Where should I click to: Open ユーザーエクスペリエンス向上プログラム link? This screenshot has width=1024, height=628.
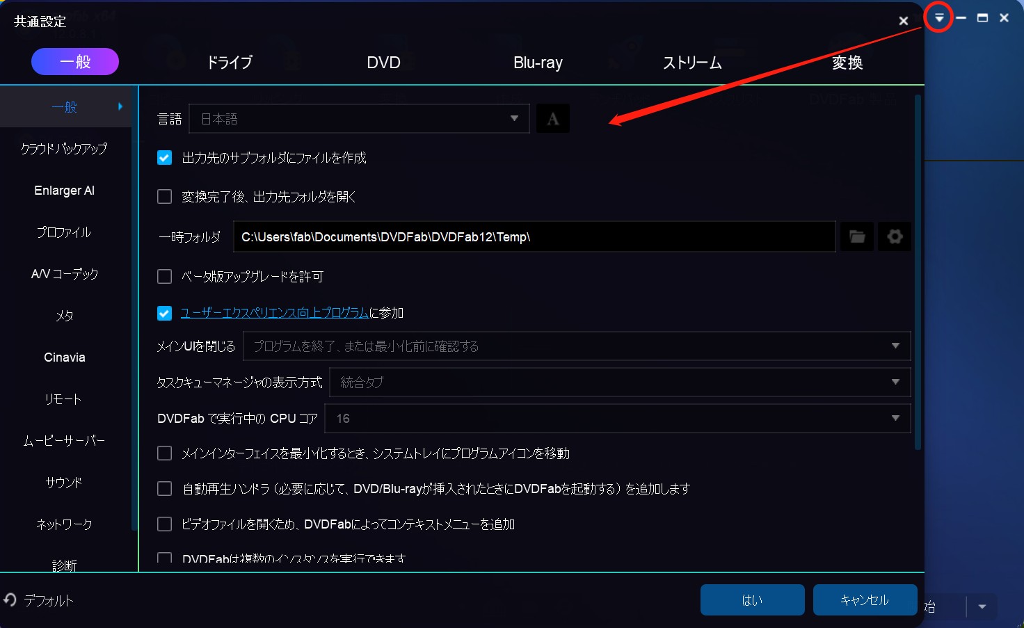[274, 313]
